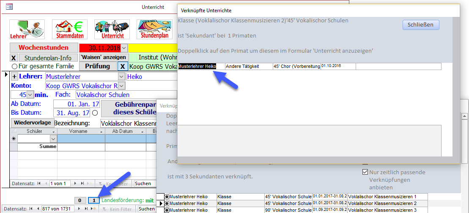This screenshot has width=469, height=213.
Task: Select 'Für gesamte Familie' radio button
Action: coord(14,66)
